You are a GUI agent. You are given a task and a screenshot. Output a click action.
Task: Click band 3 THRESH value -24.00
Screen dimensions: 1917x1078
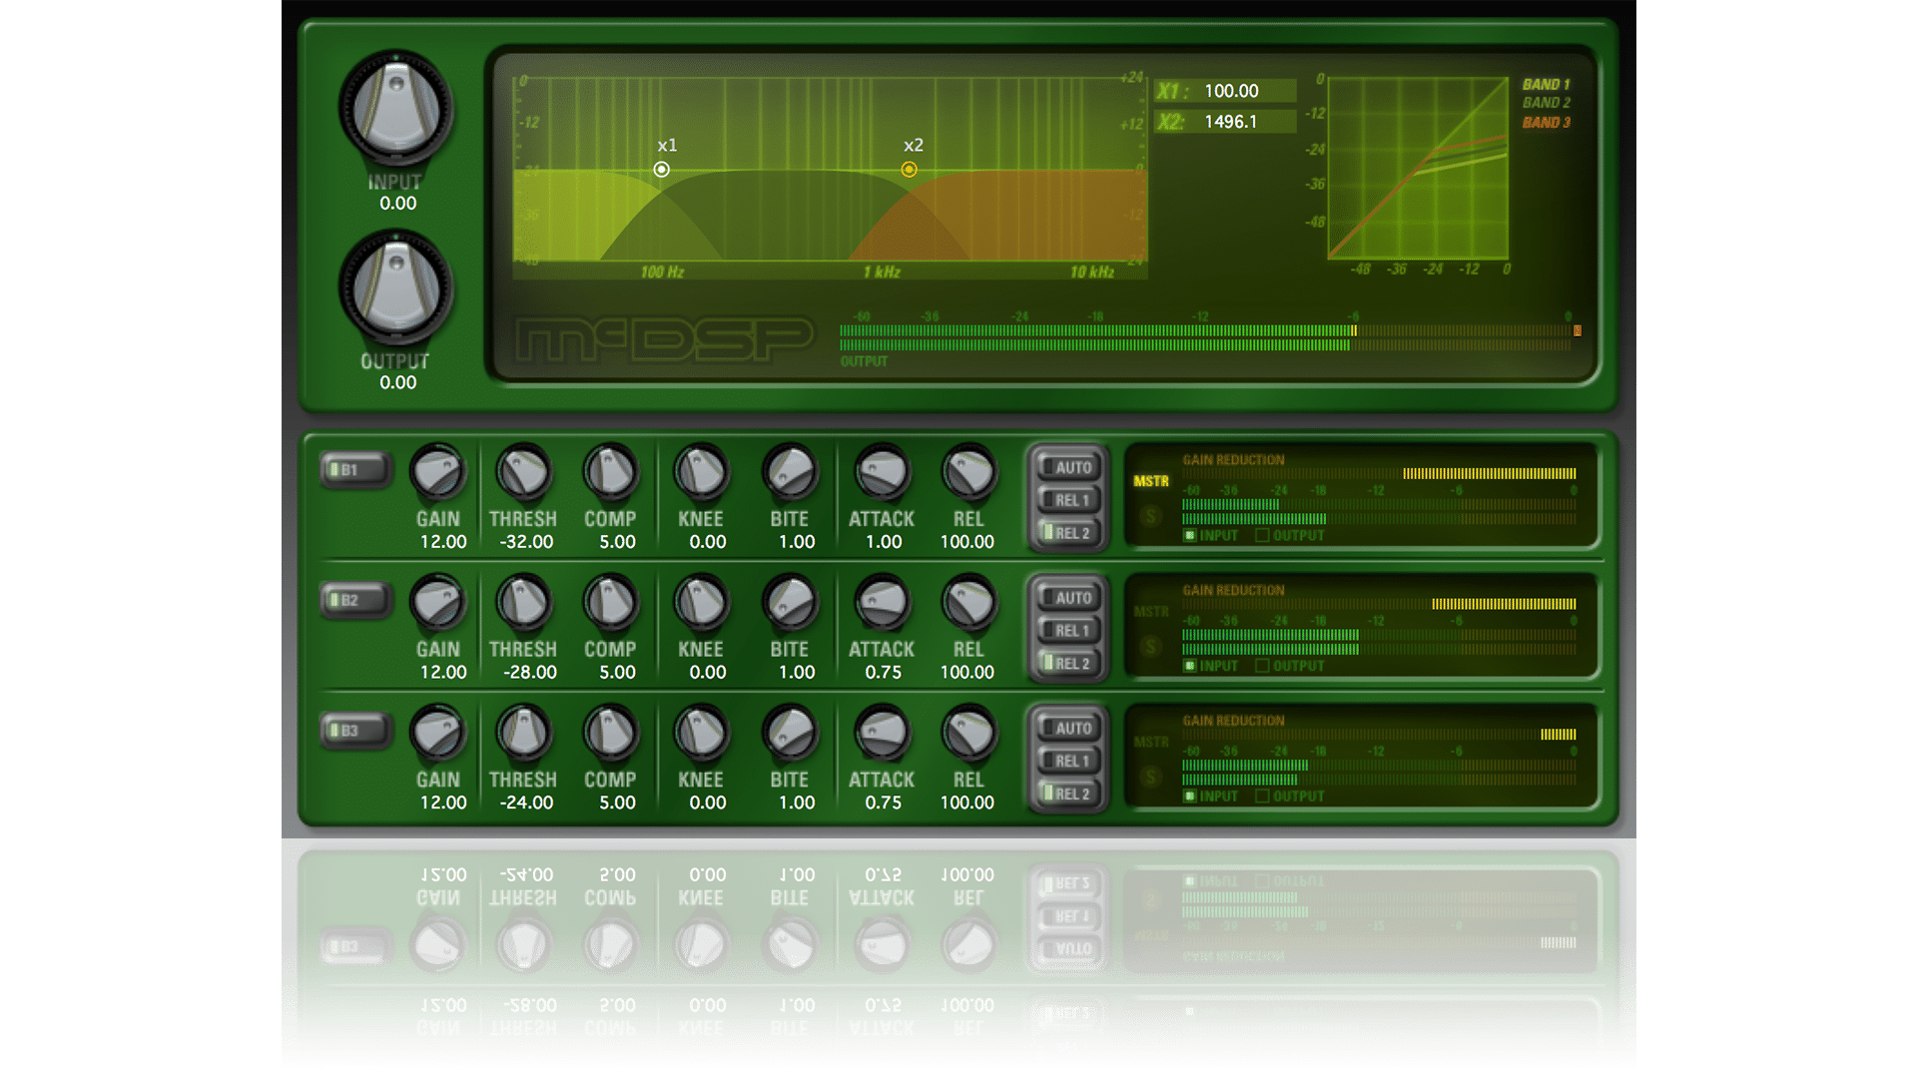pos(526,803)
